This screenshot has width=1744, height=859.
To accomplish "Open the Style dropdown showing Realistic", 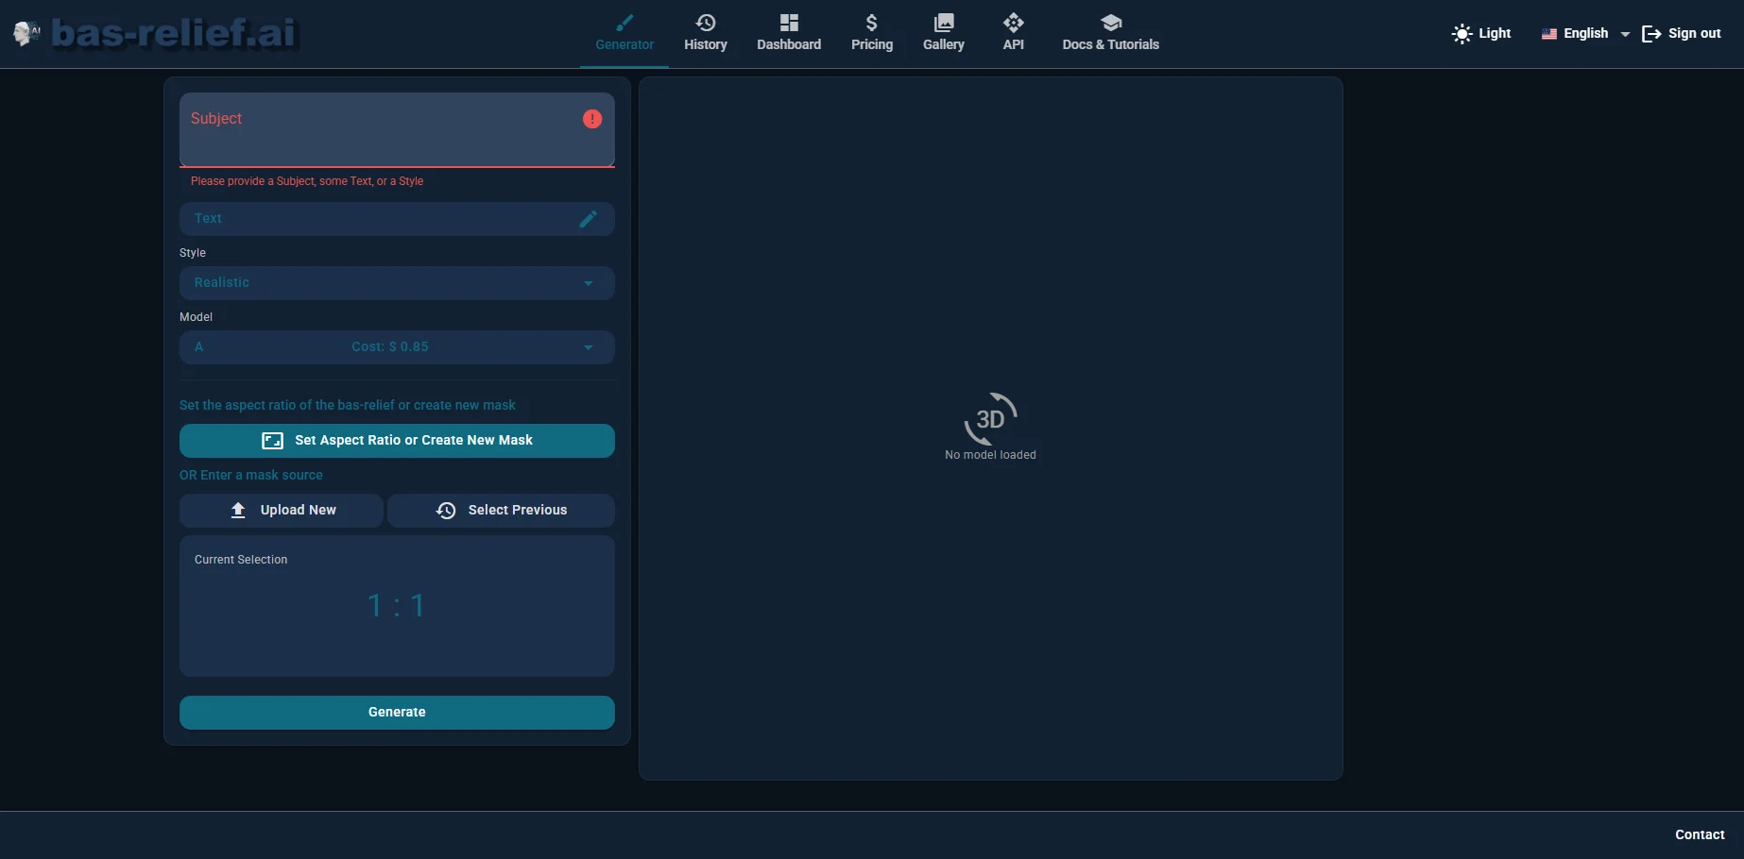I will pos(397,282).
